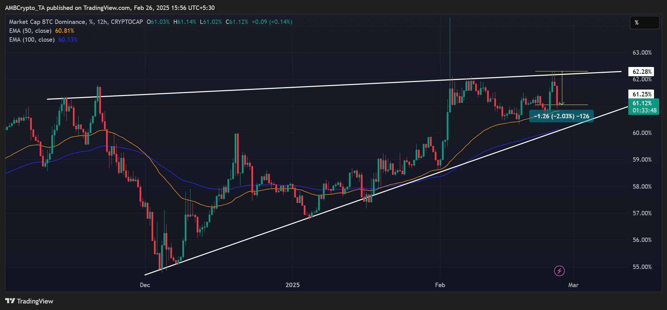667x310 pixels.
Task: Click the Dec label on the time axis
Action: click(x=145, y=285)
